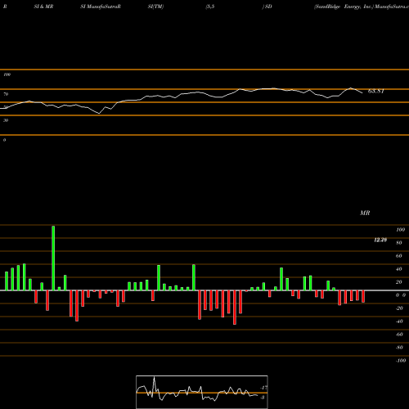The width and height of the screenshot is (409, 409).
Task: Click the MR axis label 60
Action: [399, 256]
